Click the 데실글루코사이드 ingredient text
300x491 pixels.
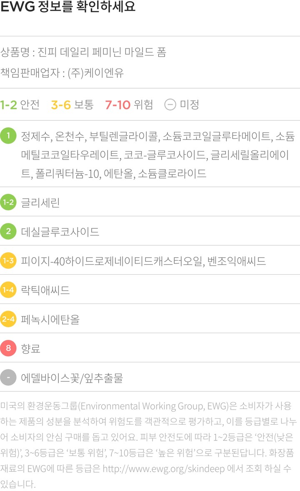[x=60, y=232]
